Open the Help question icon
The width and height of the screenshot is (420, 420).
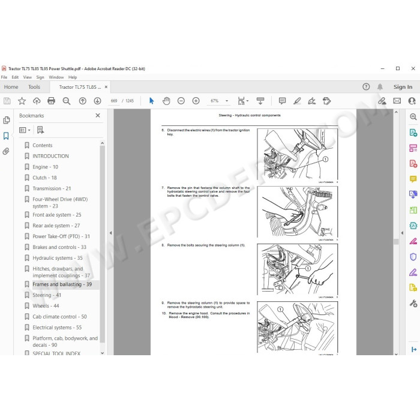366,87
